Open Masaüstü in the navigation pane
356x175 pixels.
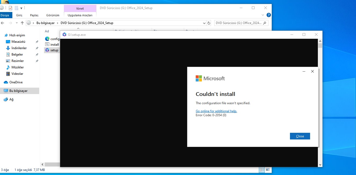tap(18, 42)
